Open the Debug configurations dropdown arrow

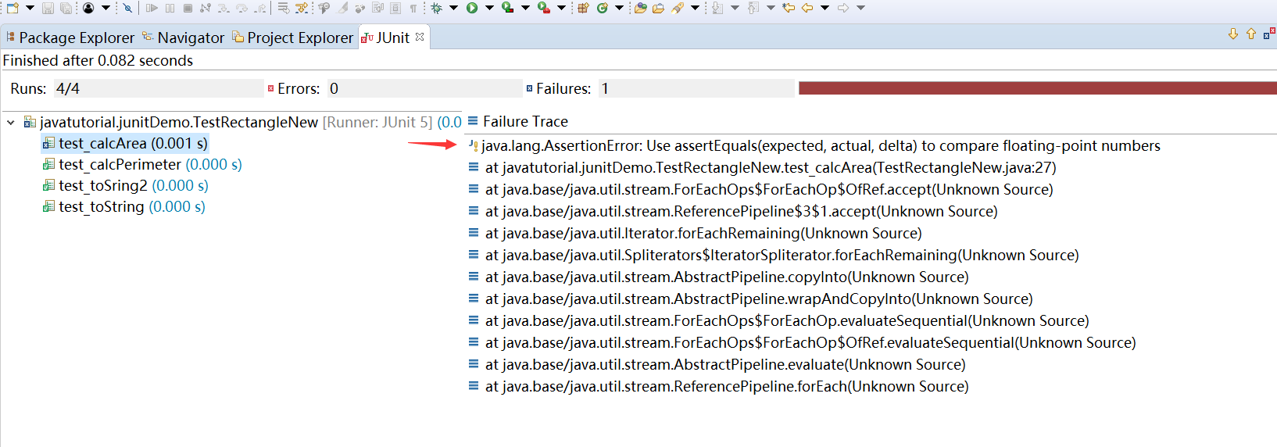453,8
